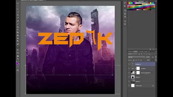
Task: Pick the pure red swatch in Nuancier
Action: point(128,3)
